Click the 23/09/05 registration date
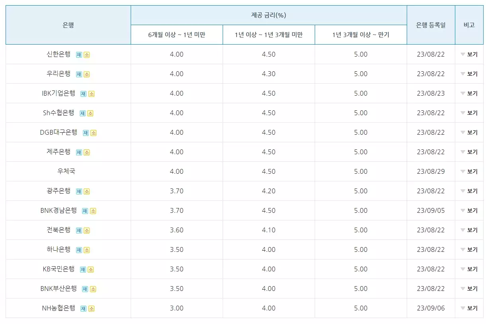The image size is (486, 324). click(431, 210)
